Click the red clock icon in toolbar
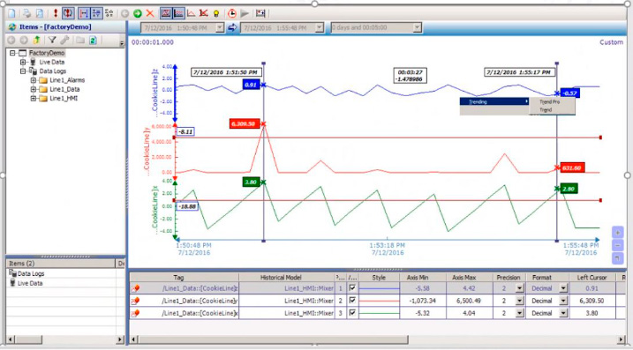 tap(231, 13)
